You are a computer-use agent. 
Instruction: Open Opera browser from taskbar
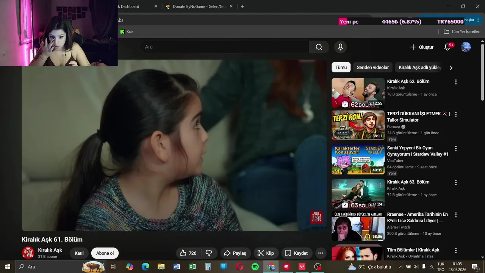pyautogui.click(x=239, y=267)
